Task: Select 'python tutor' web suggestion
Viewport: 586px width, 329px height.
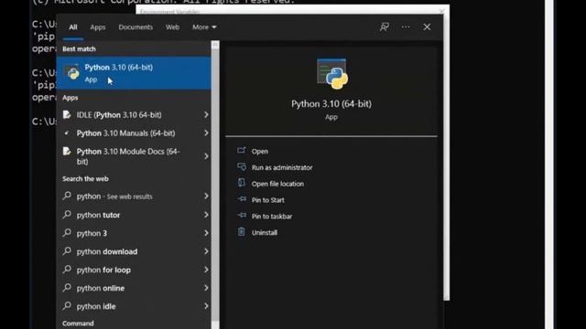Action: pos(134,215)
